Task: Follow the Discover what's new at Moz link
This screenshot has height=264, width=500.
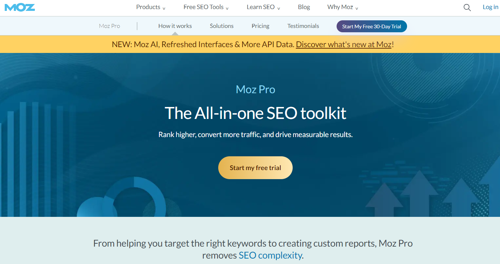Action: (x=344, y=45)
